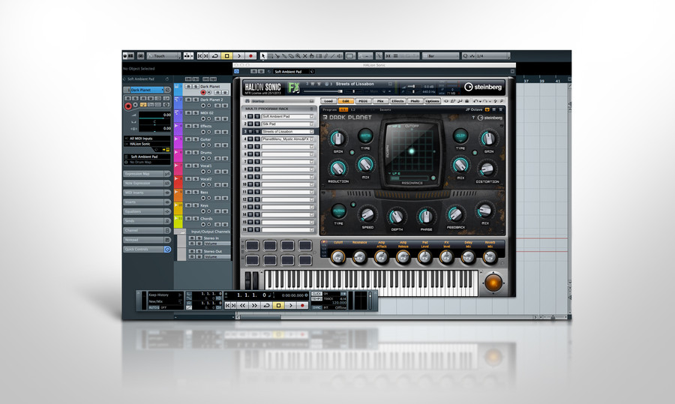Click Rewind in the floating transport panel
Viewport: 675px width, 404px height.
242,306
